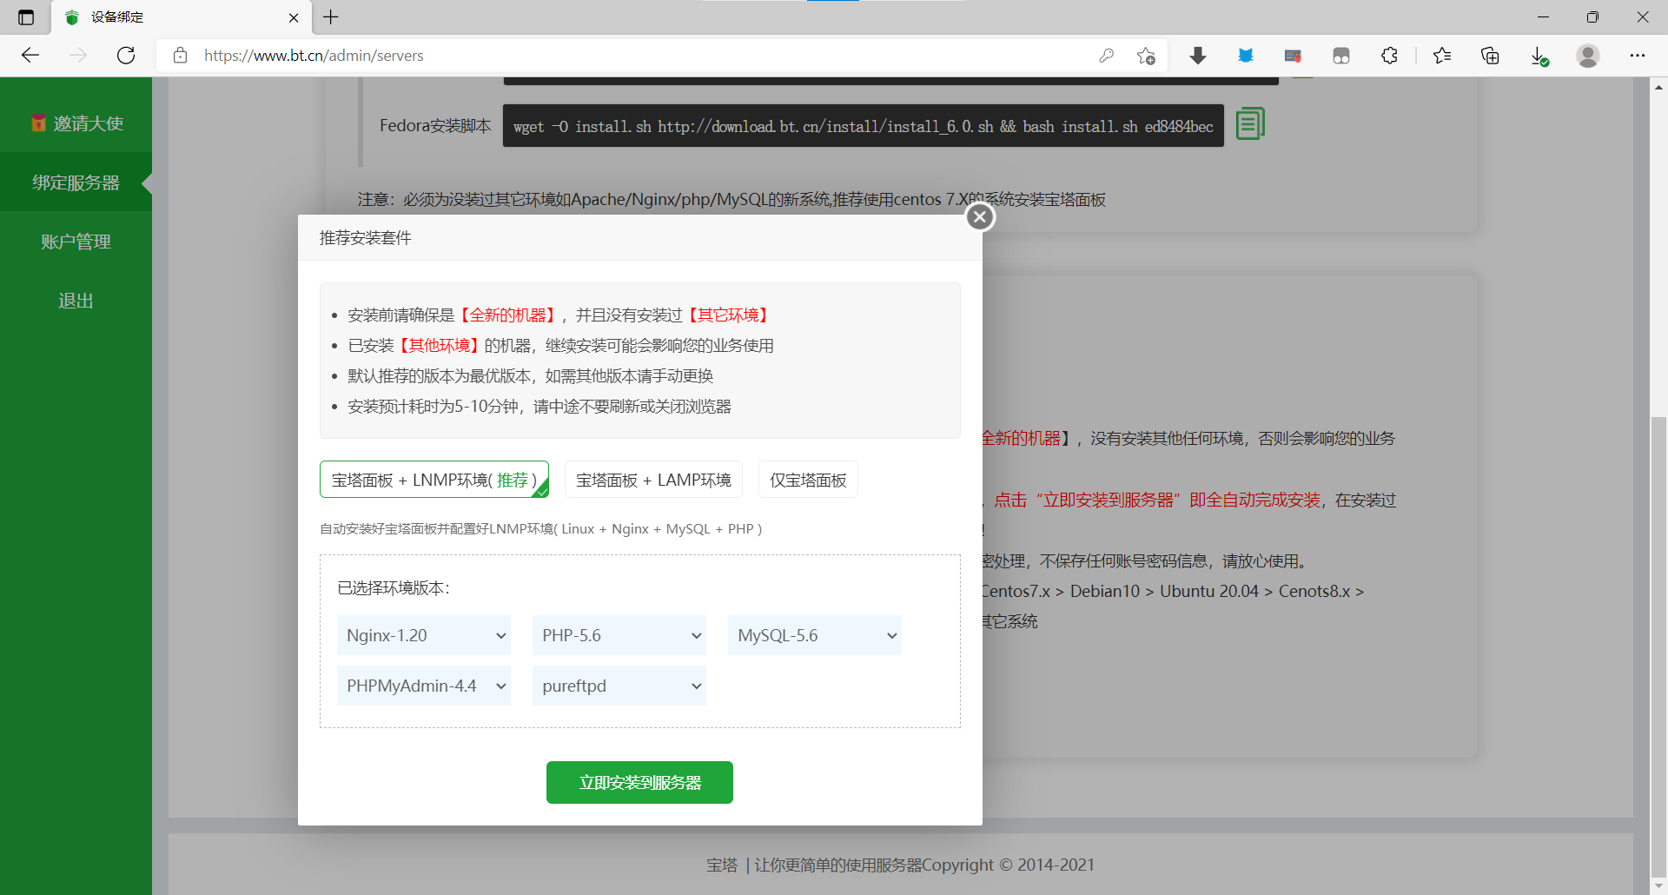The height and width of the screenshot is (895, 1668).
Task: Open 账户管理 in the sidebar
Action: (x=76, y=242)
